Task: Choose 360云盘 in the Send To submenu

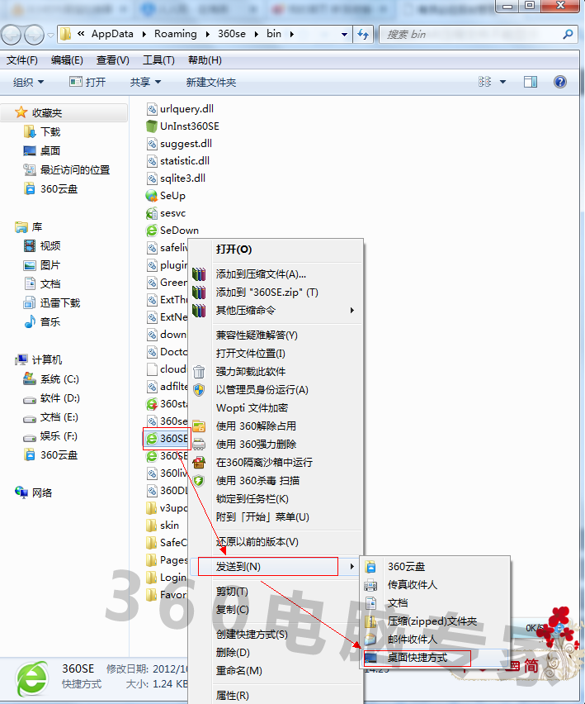Action: pos(407,567)
